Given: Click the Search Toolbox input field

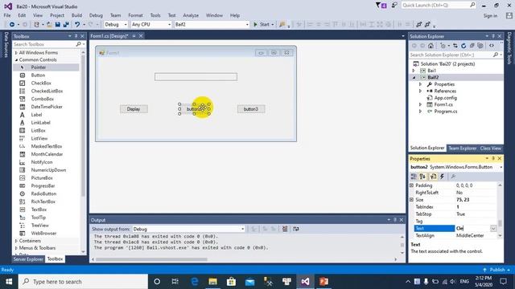Looking at the screenshot, I should (x=44, y=44).
